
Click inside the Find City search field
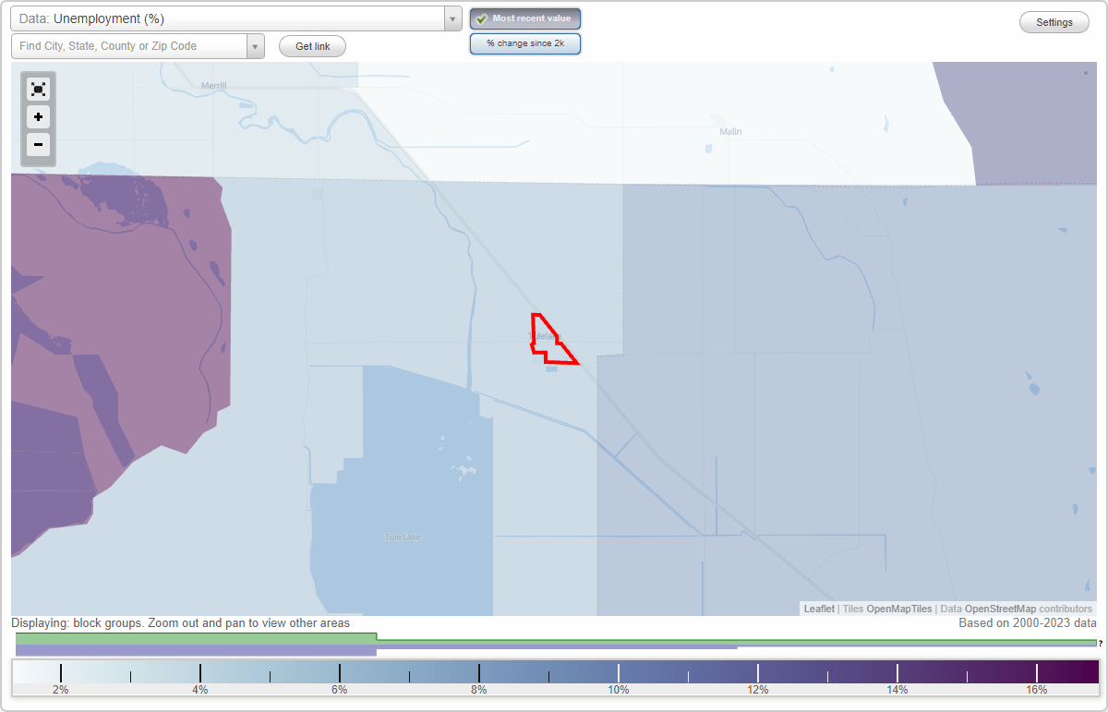click(129, 45)
